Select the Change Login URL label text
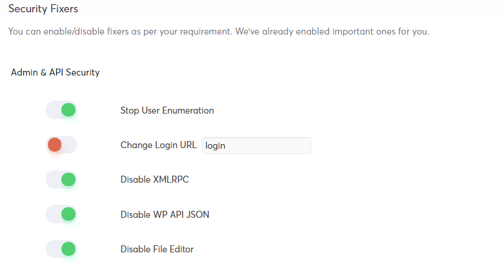The height and width of the screenshot is (267, 503). pyautogui.click(x=159, y=145)
